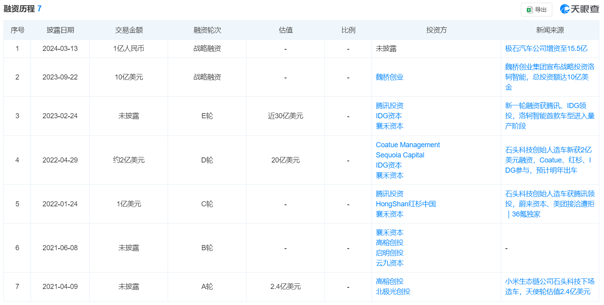This screenshot has width=604, height=305.
Task: Open the 云九资本 investor link
Action: pyautogui.click(x=390, y=263)
